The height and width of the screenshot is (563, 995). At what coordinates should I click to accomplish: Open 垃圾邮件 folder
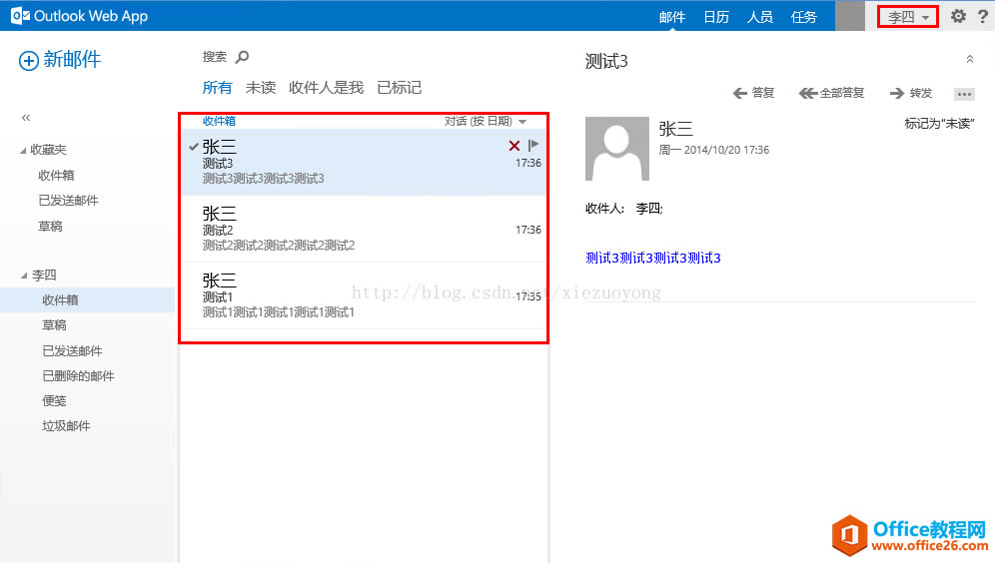pyautogui.click(x=66, y=426)
